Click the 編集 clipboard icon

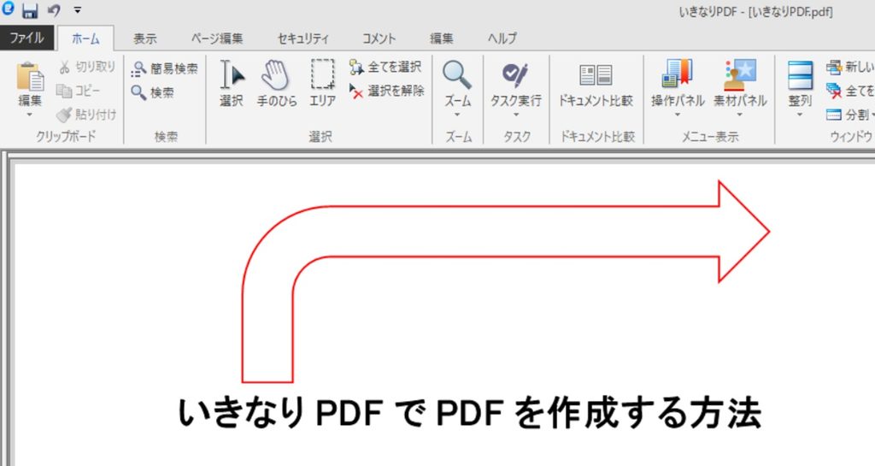(30, 76)
